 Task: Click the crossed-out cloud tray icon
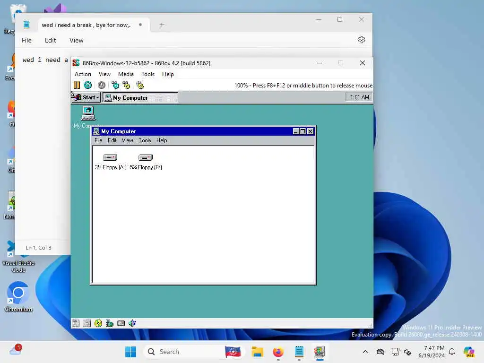380,352
